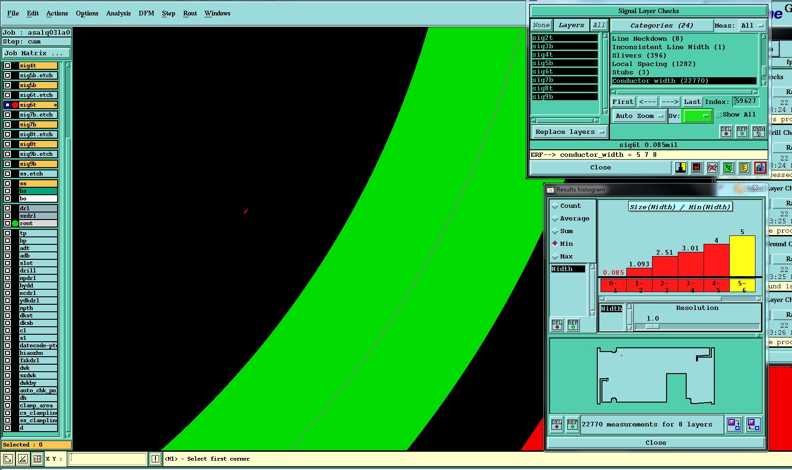Click Close in Results histogram window

tap(656, 443)
